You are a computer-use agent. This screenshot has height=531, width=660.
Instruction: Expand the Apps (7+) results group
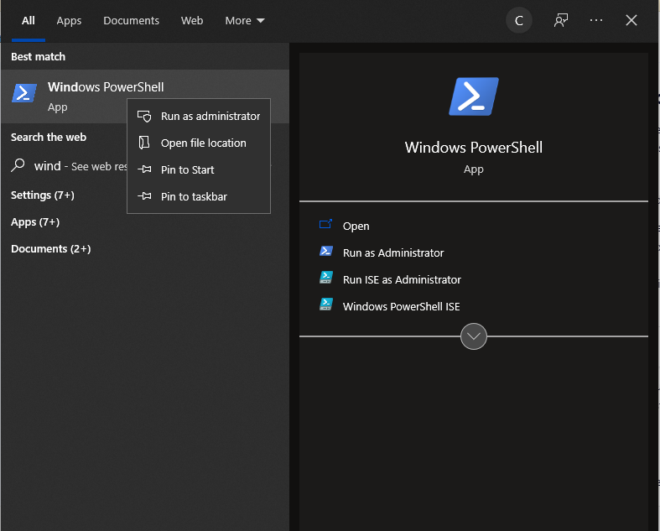click(x=35, y=222)
